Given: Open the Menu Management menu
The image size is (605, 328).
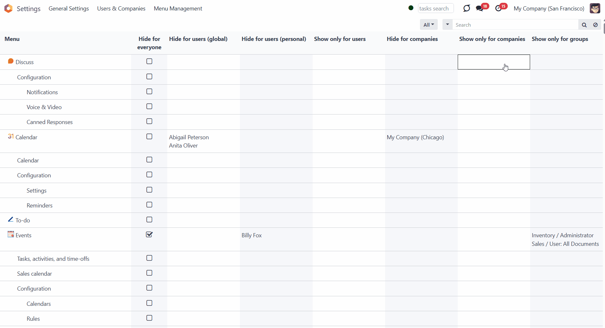Looking at the screenshot, I should click(x=178, y=9).
